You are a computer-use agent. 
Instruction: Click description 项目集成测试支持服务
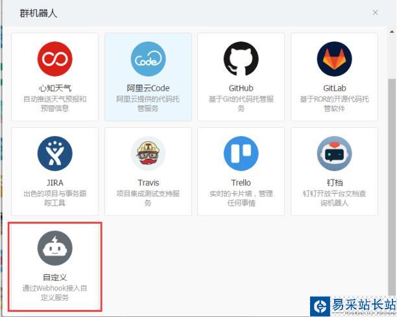(148, 198)
